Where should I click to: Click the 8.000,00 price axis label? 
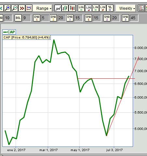point(141,48)
